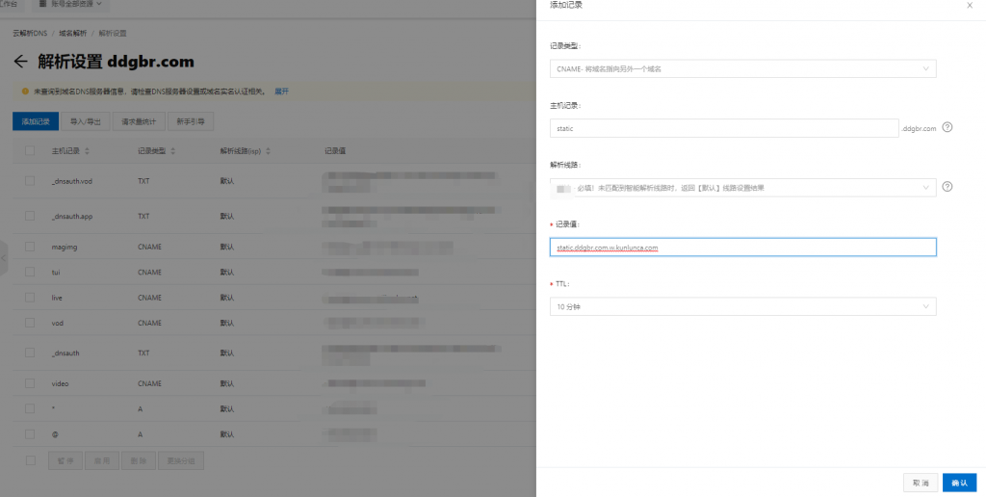Click 暂停 button below the table
This screenshot has width=986, height=497.
65,460
